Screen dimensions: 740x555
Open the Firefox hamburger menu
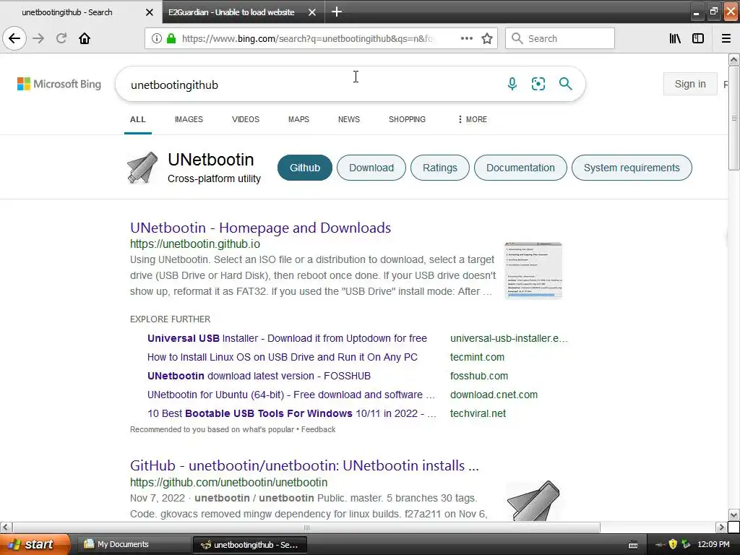point(726,38)
